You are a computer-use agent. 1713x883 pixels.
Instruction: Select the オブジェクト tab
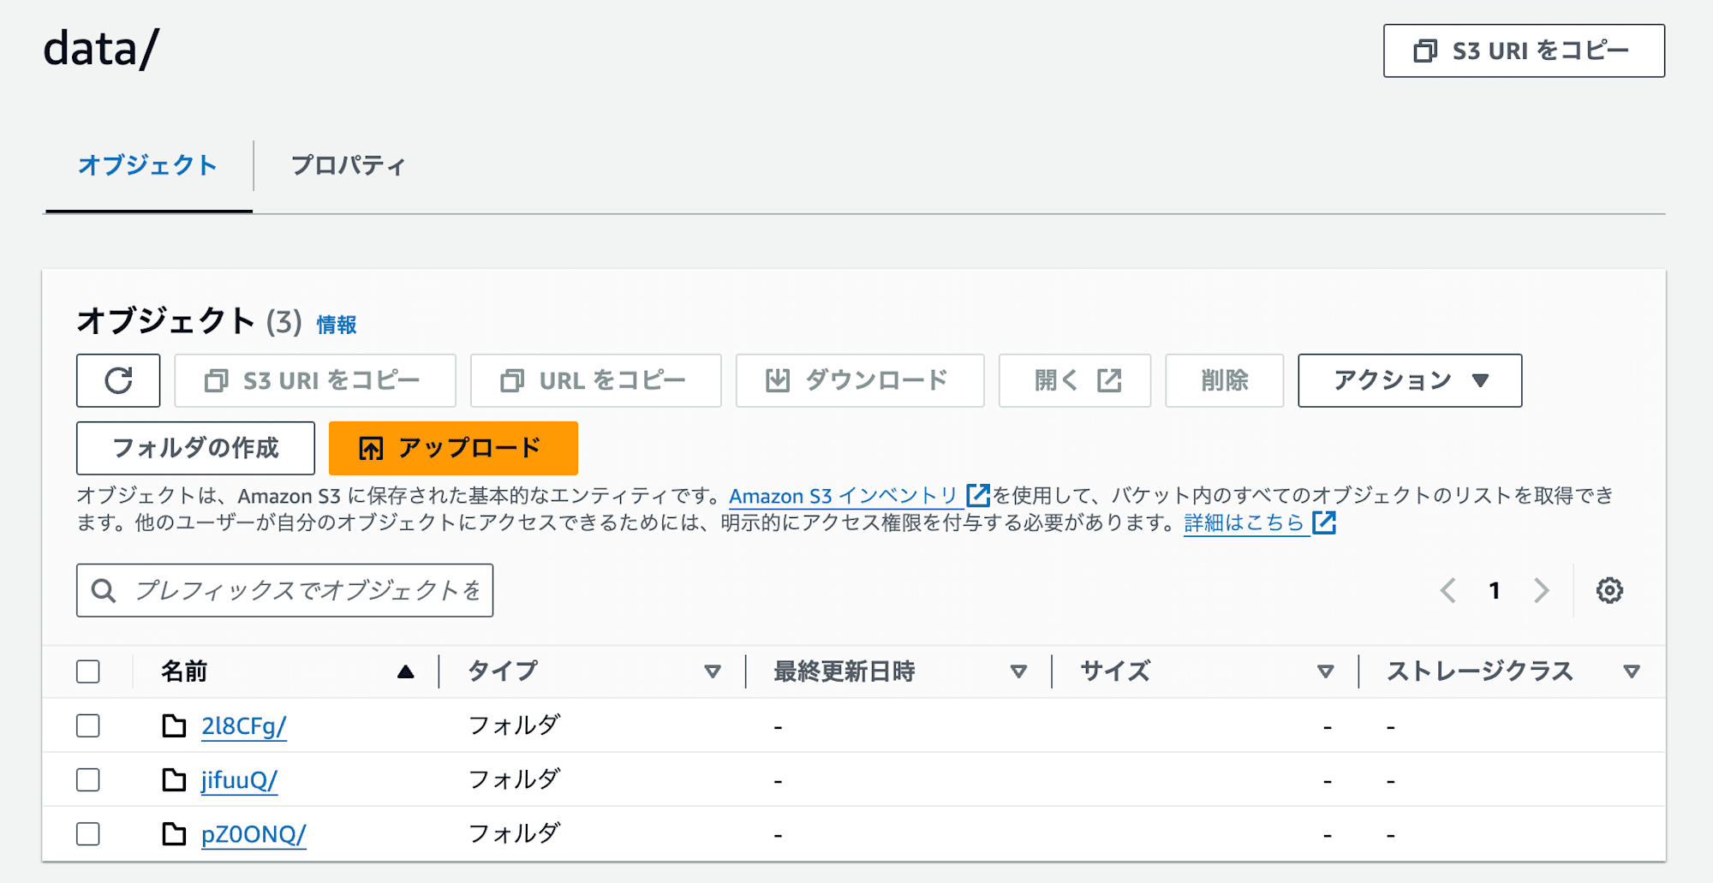147,165
